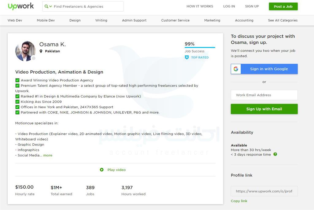Click the Post a Job button
The width and height of the screenshot is (314, 210).
coord(283,6)
